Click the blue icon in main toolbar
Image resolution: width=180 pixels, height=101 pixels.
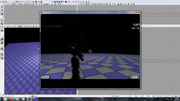point(57,2)
